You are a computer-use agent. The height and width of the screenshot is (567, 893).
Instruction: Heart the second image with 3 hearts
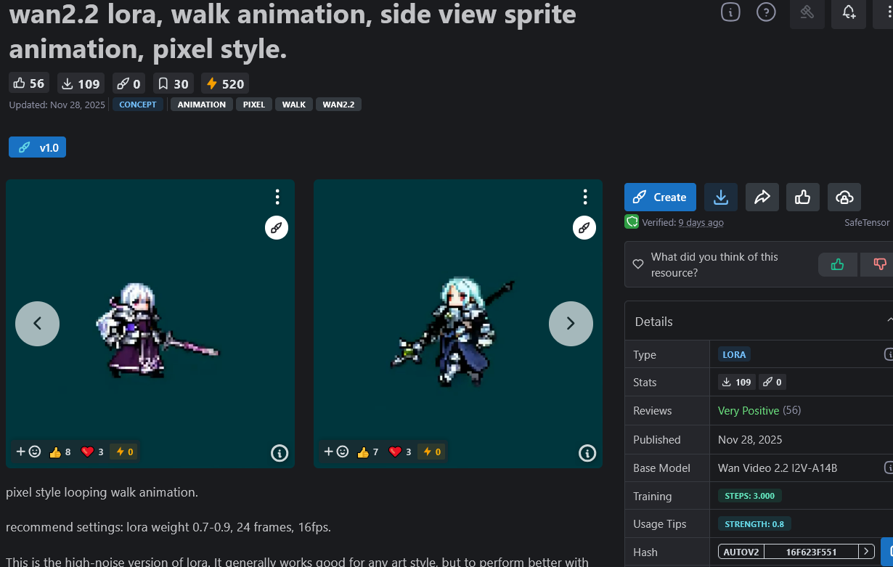click(400, 452)
